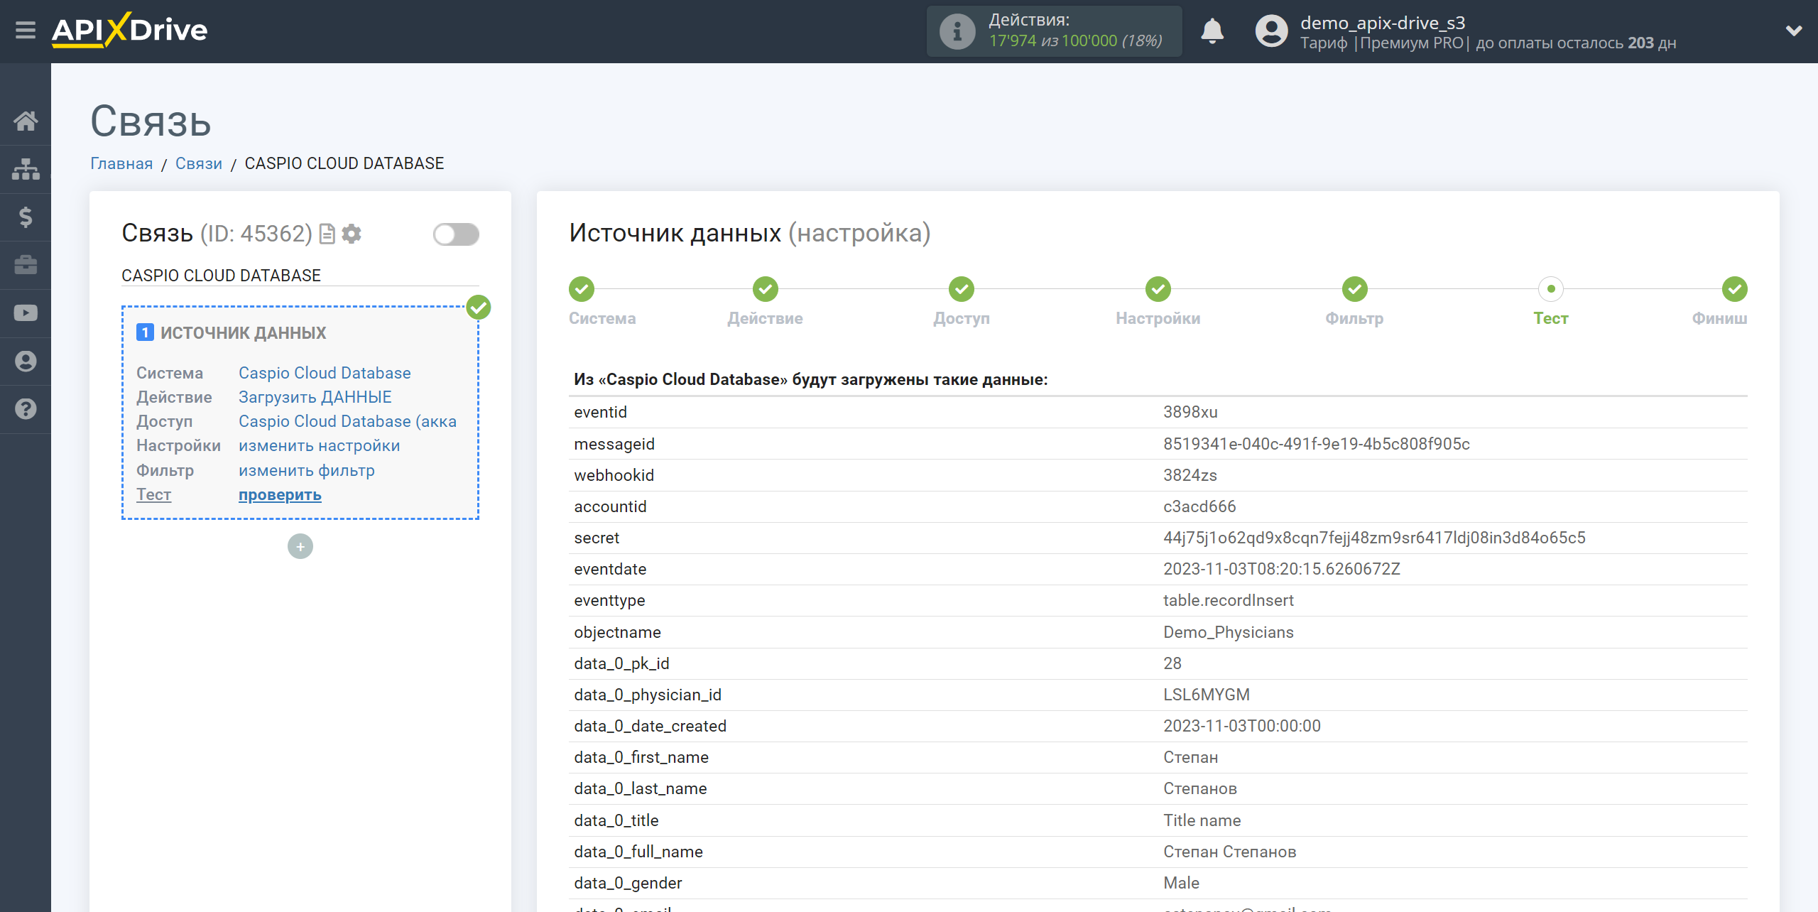Click Caspio Cloud Database (акка access link
This screenshot has width=1818, height=912.
click(x=347, y=421)
